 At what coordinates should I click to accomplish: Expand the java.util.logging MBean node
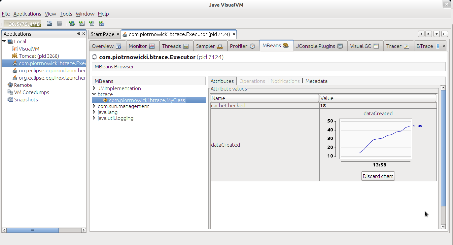pyautogui.click(x=94, y=118)
